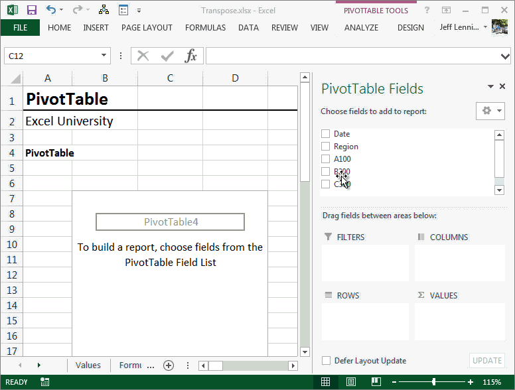Add a new sheet with plus icon
Screen dimensions: 515x390
click(x=169, y=365)
